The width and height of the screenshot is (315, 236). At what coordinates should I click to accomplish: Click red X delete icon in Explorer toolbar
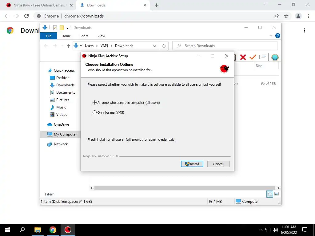(x=243, y=57)
